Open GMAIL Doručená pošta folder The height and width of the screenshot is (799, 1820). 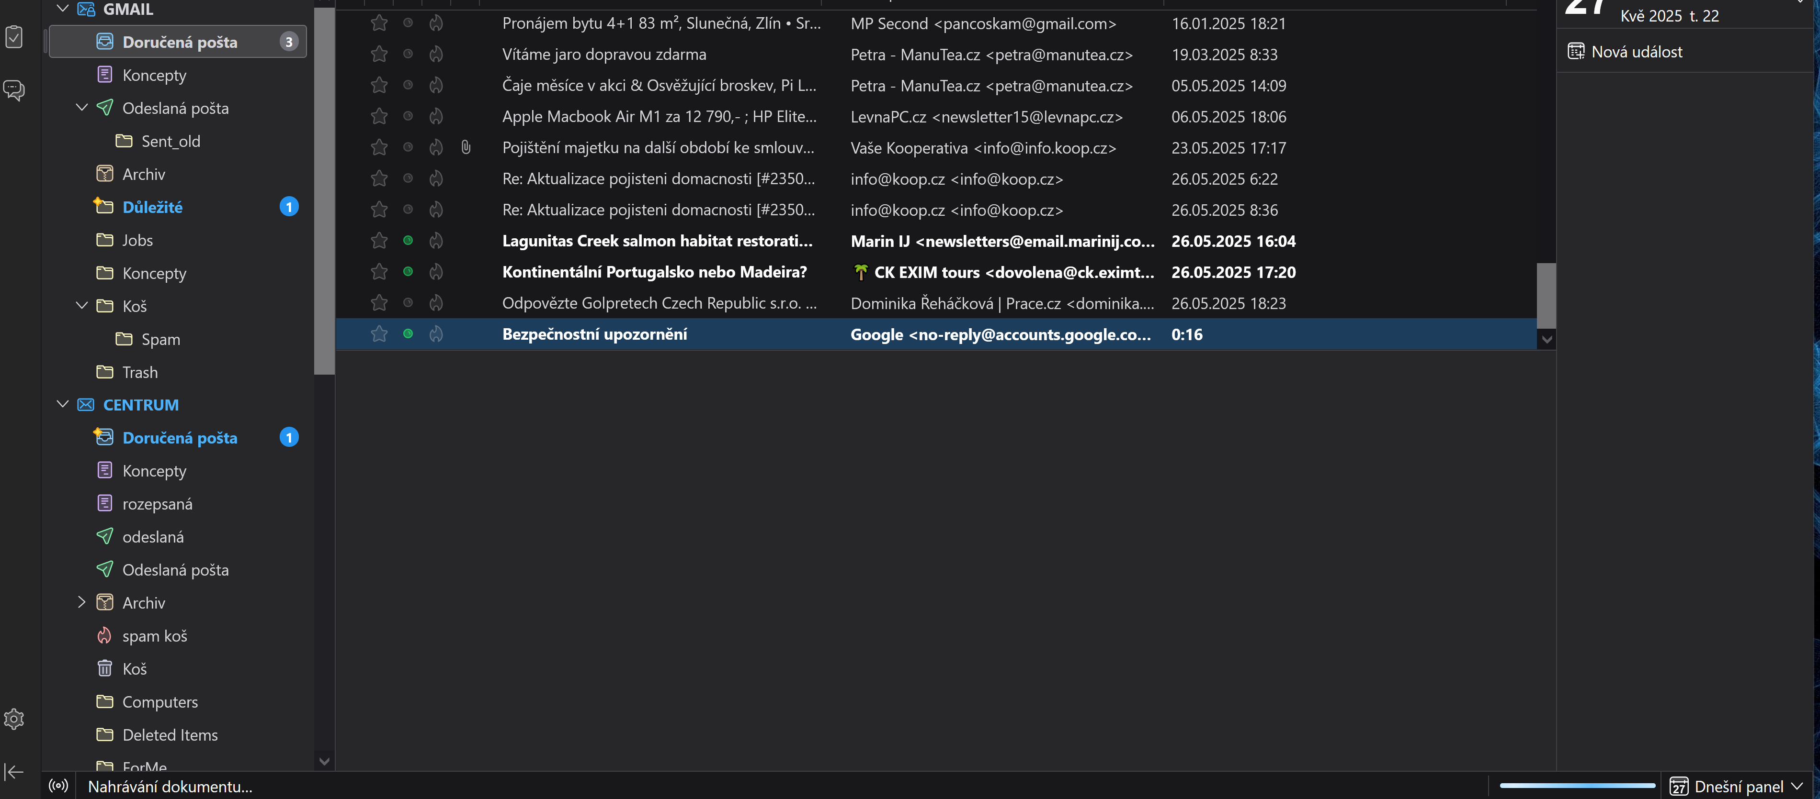point(178,42)
